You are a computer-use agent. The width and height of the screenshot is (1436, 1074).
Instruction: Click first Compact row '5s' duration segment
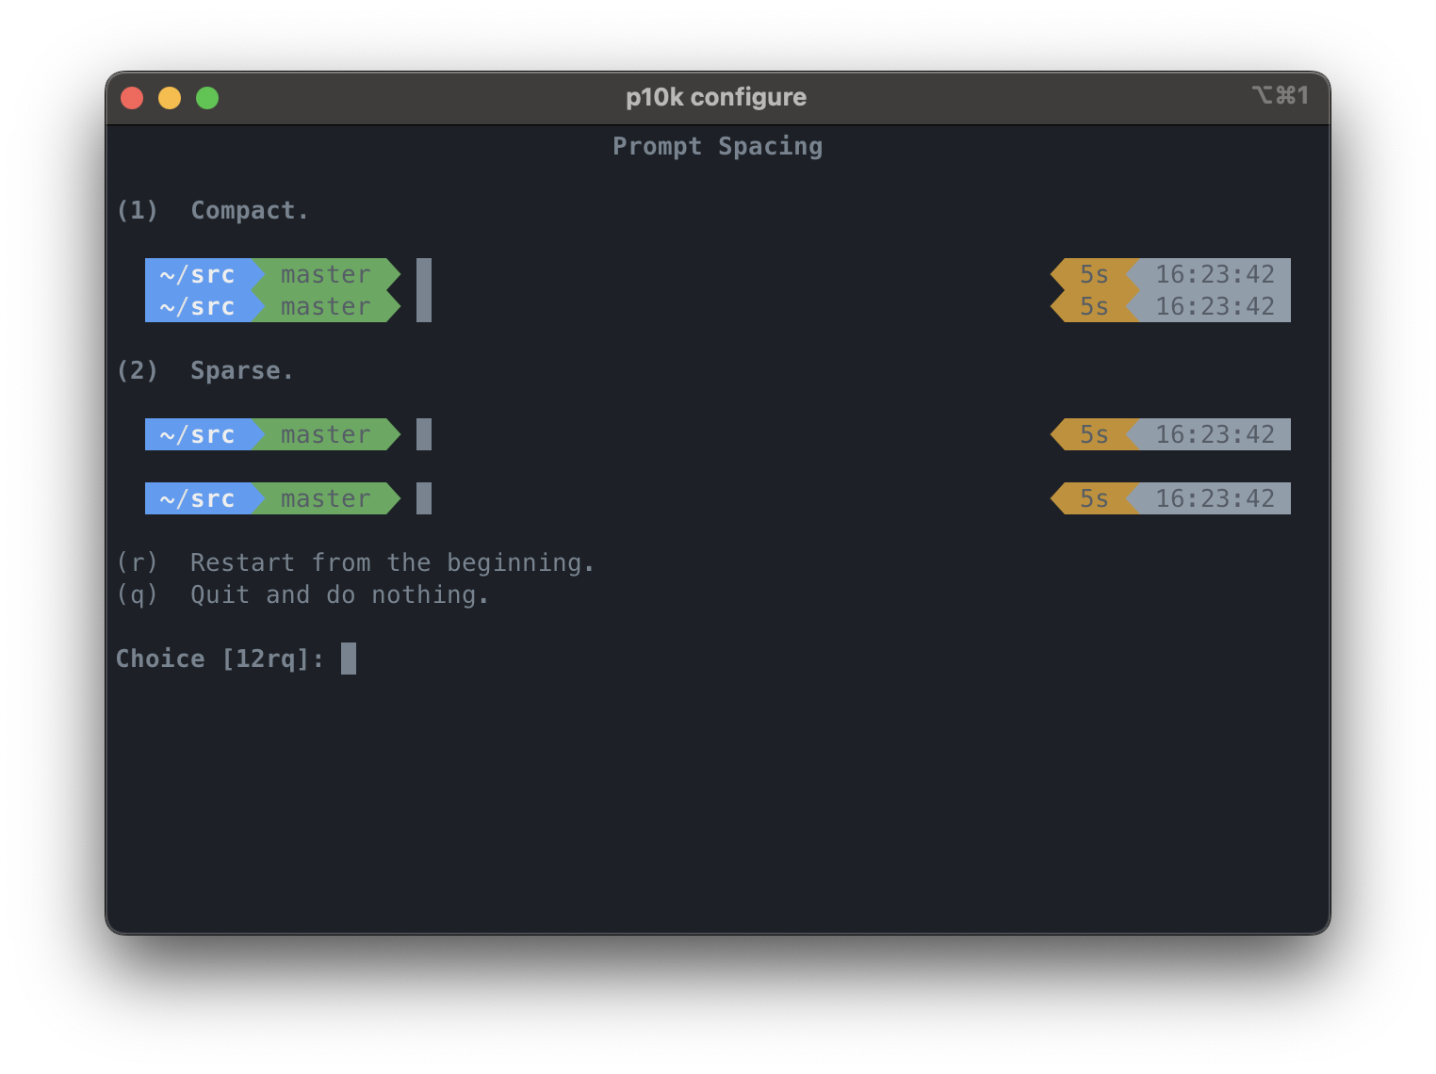click(x=1094, y=274)
